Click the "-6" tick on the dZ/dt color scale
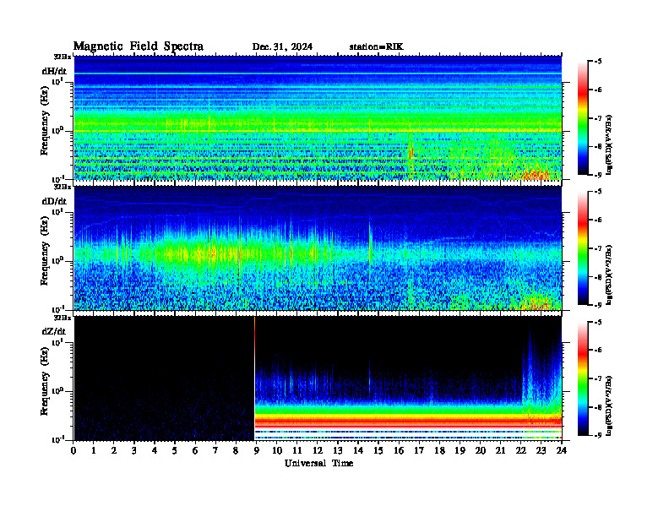Viewport: 669px width, 517px height. point(598,350)
